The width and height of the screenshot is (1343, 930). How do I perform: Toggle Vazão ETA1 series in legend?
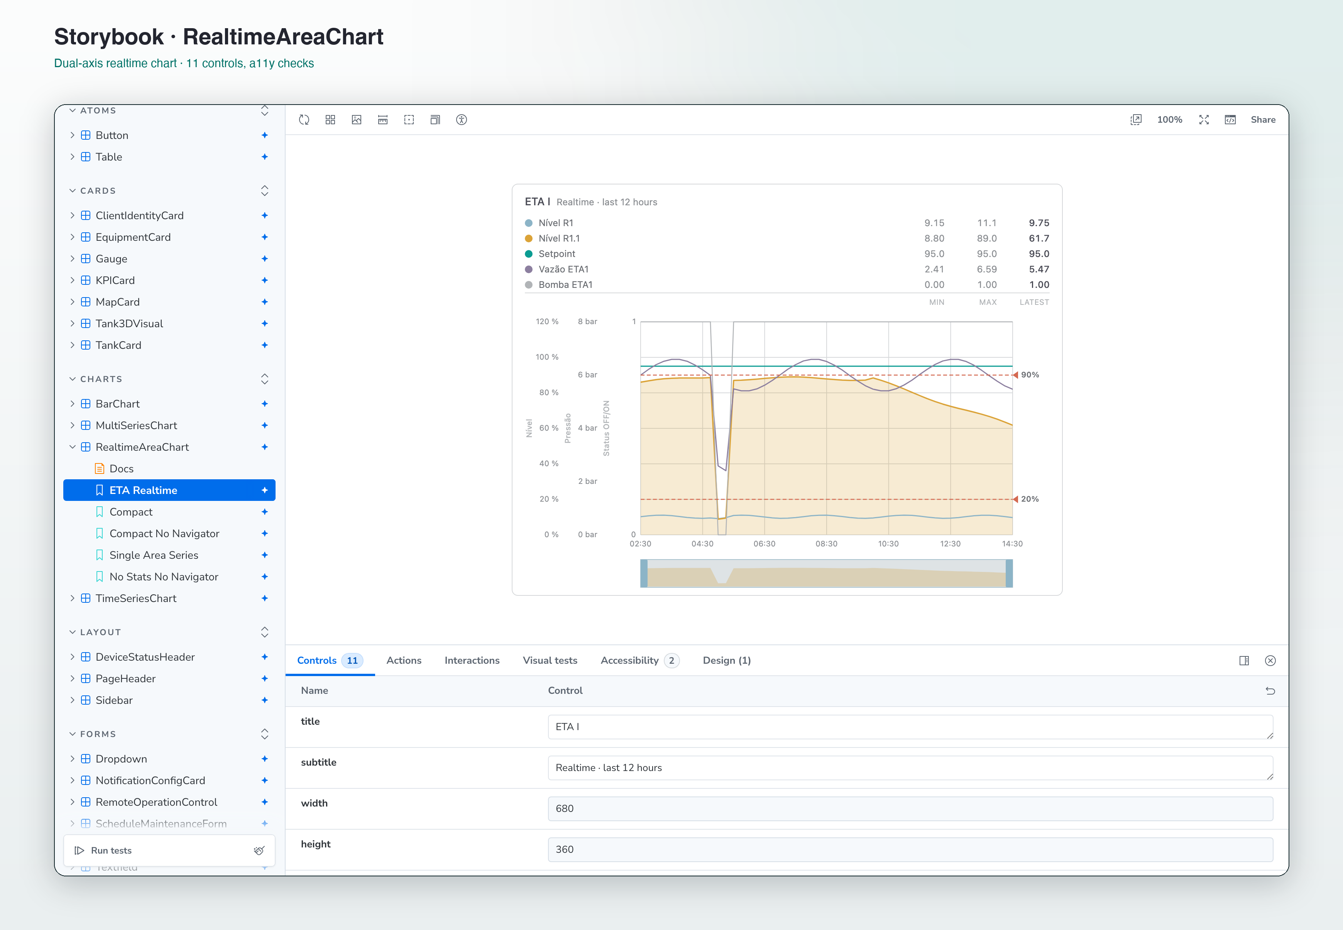click(557, 269)
